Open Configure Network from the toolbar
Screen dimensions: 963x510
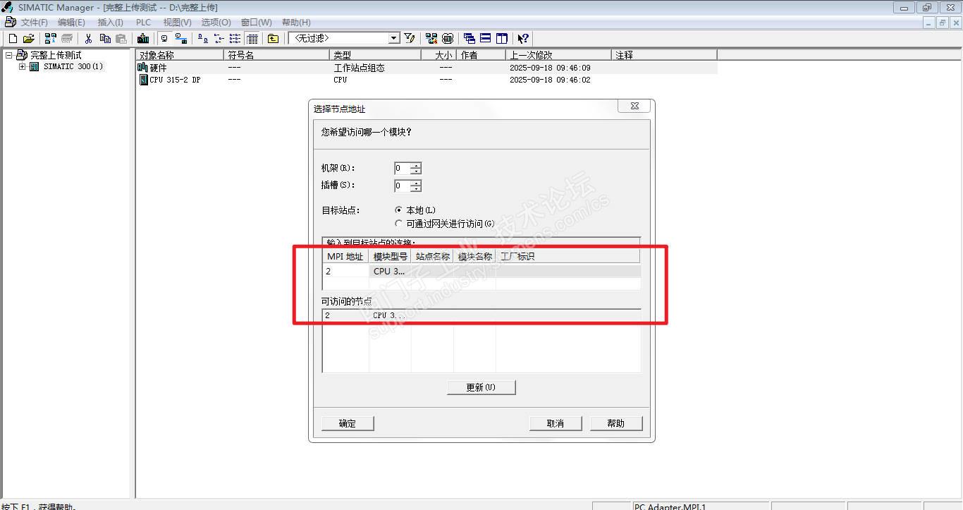coord(431,39)
